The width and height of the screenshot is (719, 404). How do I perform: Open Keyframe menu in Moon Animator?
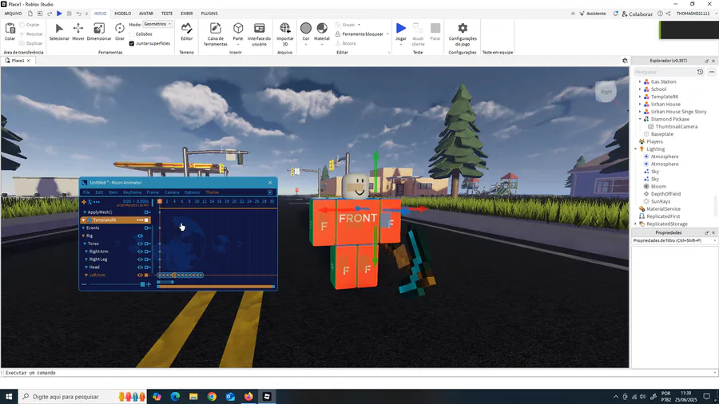tap(132, 192)
